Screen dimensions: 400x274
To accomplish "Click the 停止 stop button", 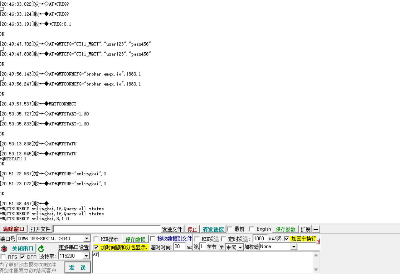I will point(192,229).
